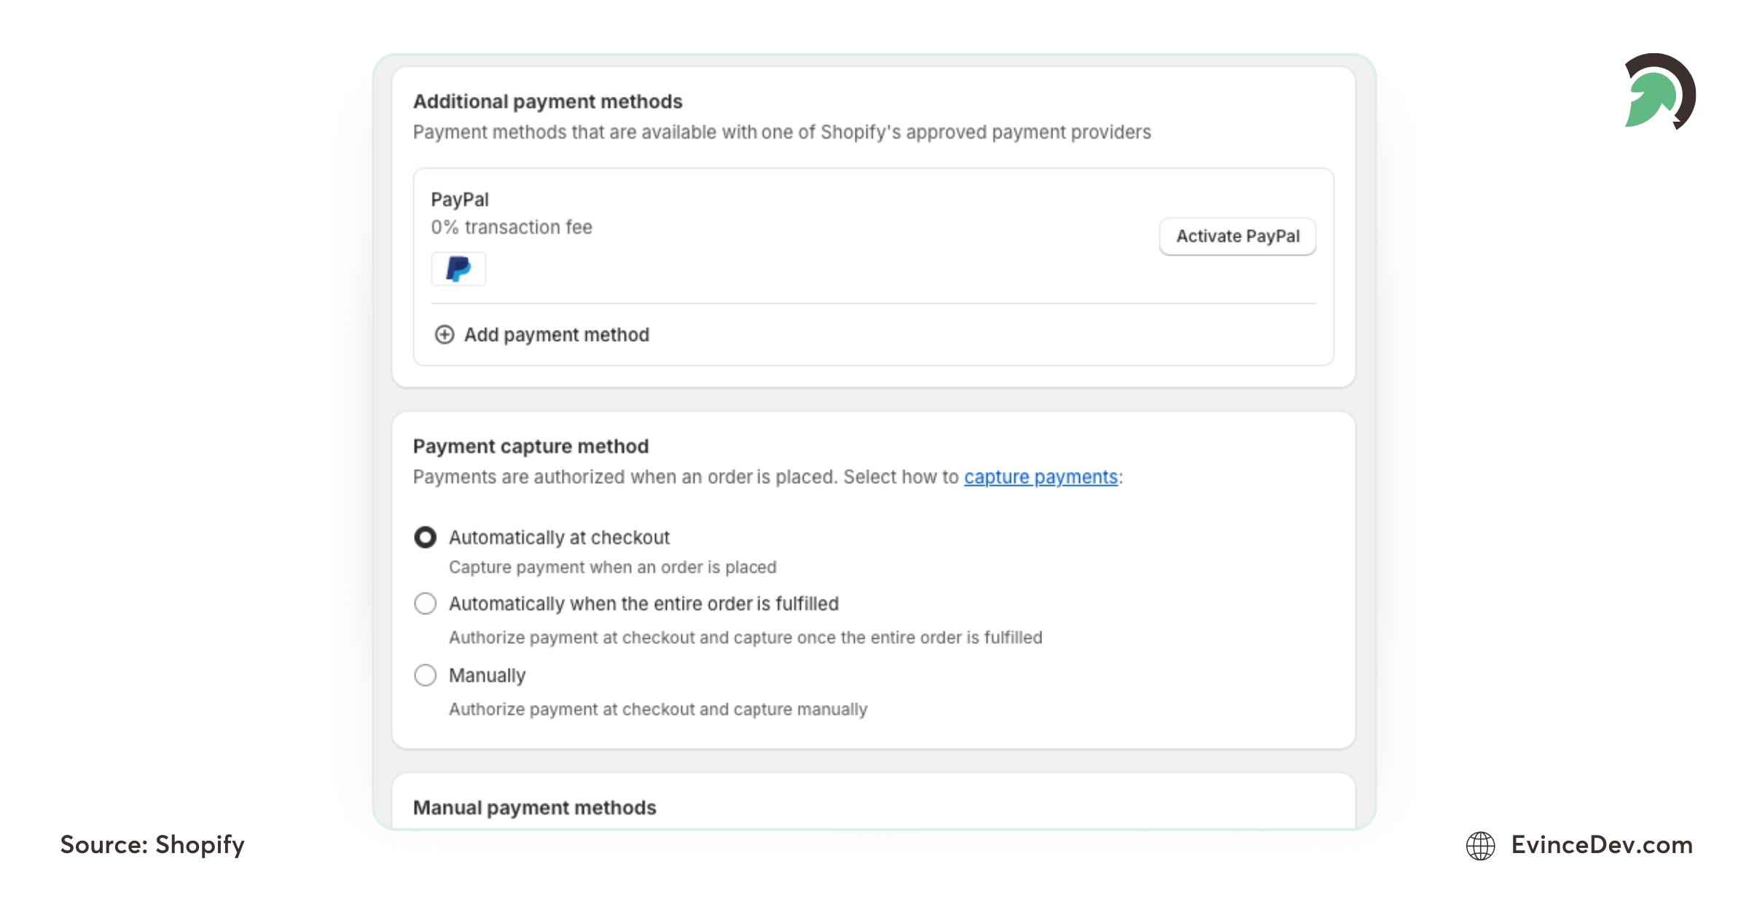The width and height of the screenshot is (1749, 915).
Task: Open the capture payments help link
Action: point(1041,477)
